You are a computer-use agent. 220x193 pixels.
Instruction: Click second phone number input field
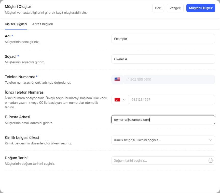coord(172,100)
